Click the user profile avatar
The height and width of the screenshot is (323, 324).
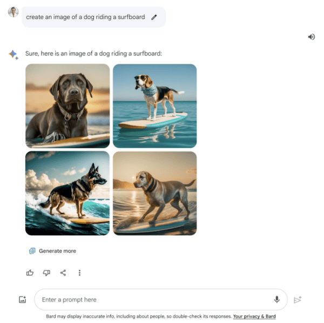(x=13, y=12)
